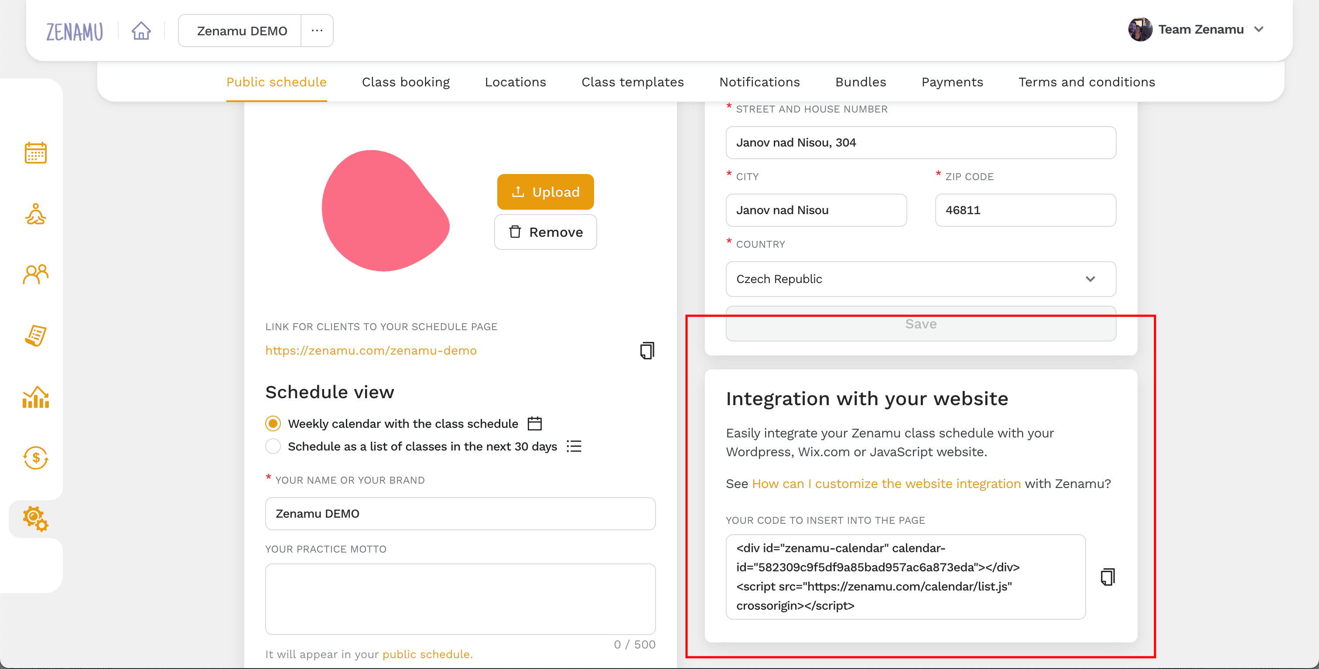
Task: Click the ZIP code input field
Action: [1025, 210]
